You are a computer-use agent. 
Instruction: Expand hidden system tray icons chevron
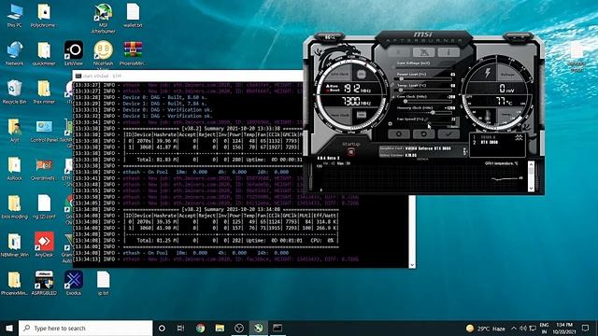pyautogui.click(x=514, y=329)
